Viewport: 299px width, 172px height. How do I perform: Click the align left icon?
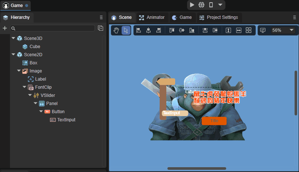click(139, 30)
